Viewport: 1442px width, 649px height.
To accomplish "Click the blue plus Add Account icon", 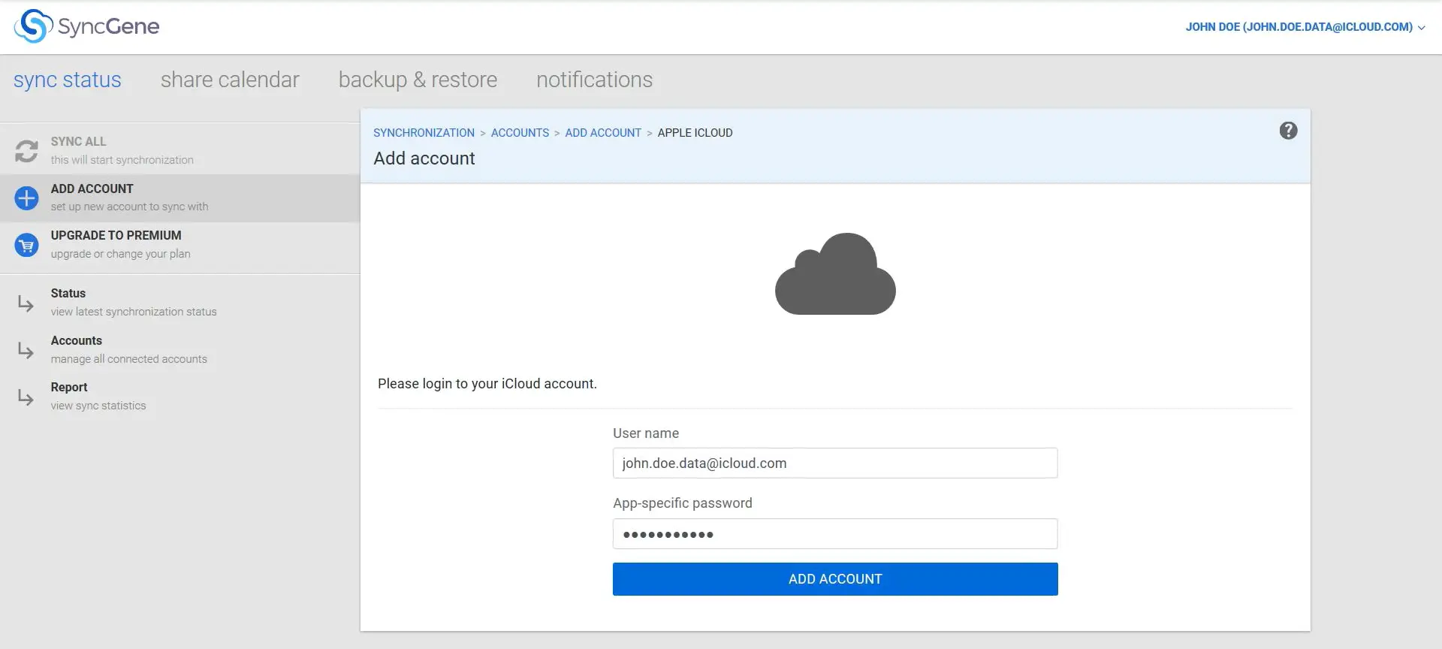I will click(26, 198).
